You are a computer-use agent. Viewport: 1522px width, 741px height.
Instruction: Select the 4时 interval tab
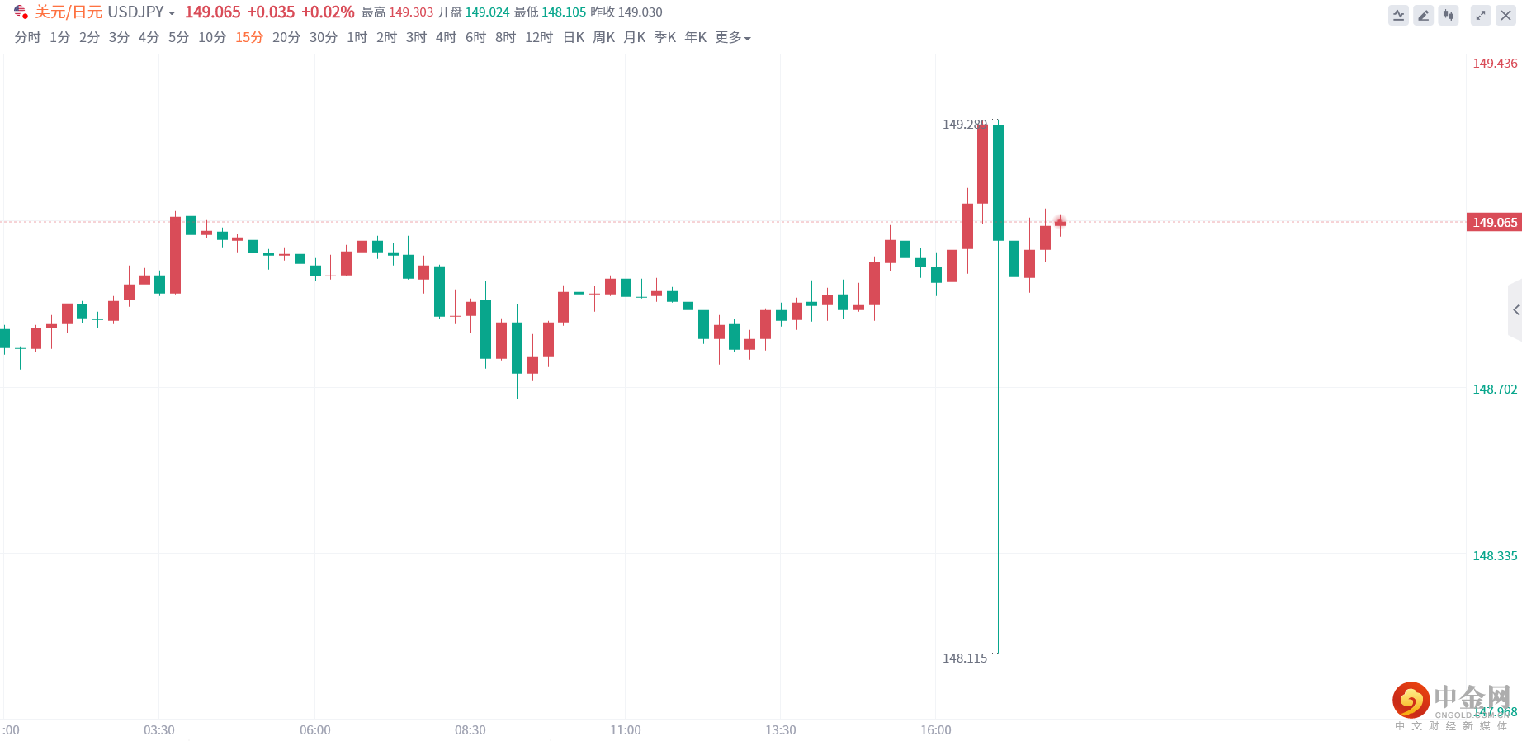click(446, 38)
